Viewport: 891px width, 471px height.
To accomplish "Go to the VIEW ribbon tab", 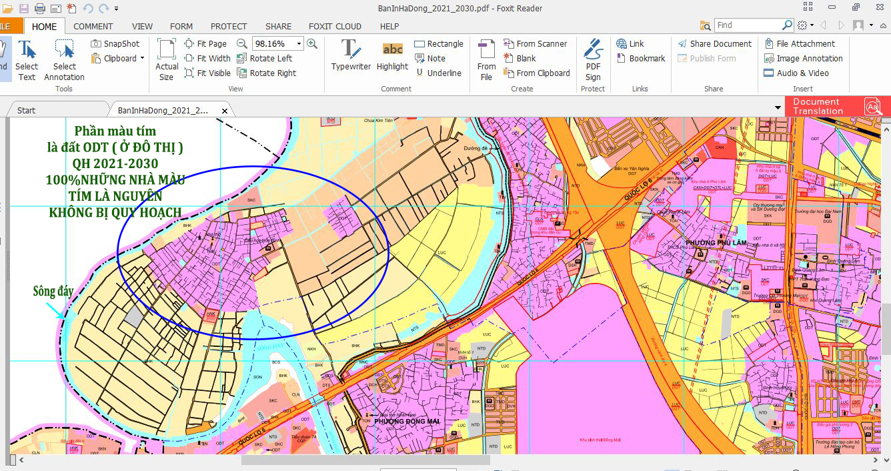I will [x=142, y=26].
